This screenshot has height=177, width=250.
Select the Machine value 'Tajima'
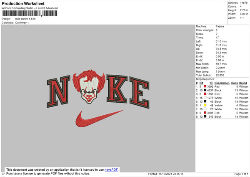pyautogui.click(x=220, y=26)
